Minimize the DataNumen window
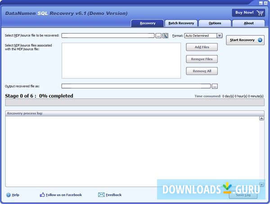The image size is (270, 204). pyautogui.click(x=261, y=3)
